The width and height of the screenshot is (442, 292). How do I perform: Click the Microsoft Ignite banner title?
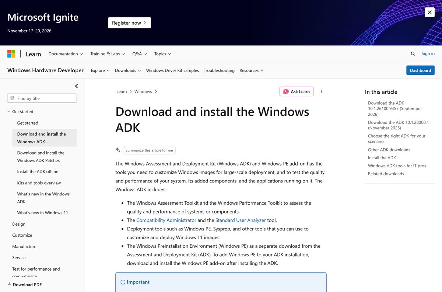[x=43, y=17]
